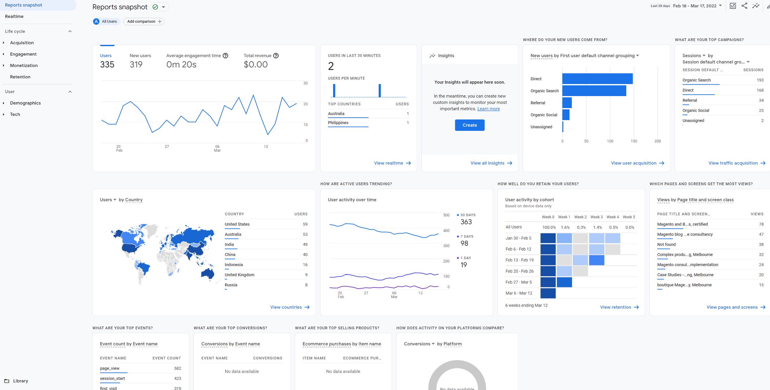
Task: Click the page_view event row
Action: click(x=141, y=368)
